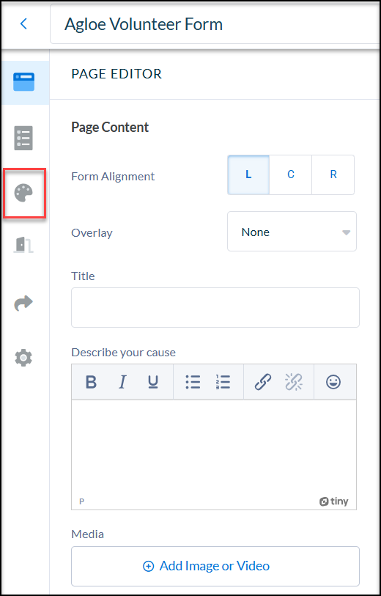The image size is (381, 596).
Task: Insert a numbered list
Action: click(x=223, y=382)
